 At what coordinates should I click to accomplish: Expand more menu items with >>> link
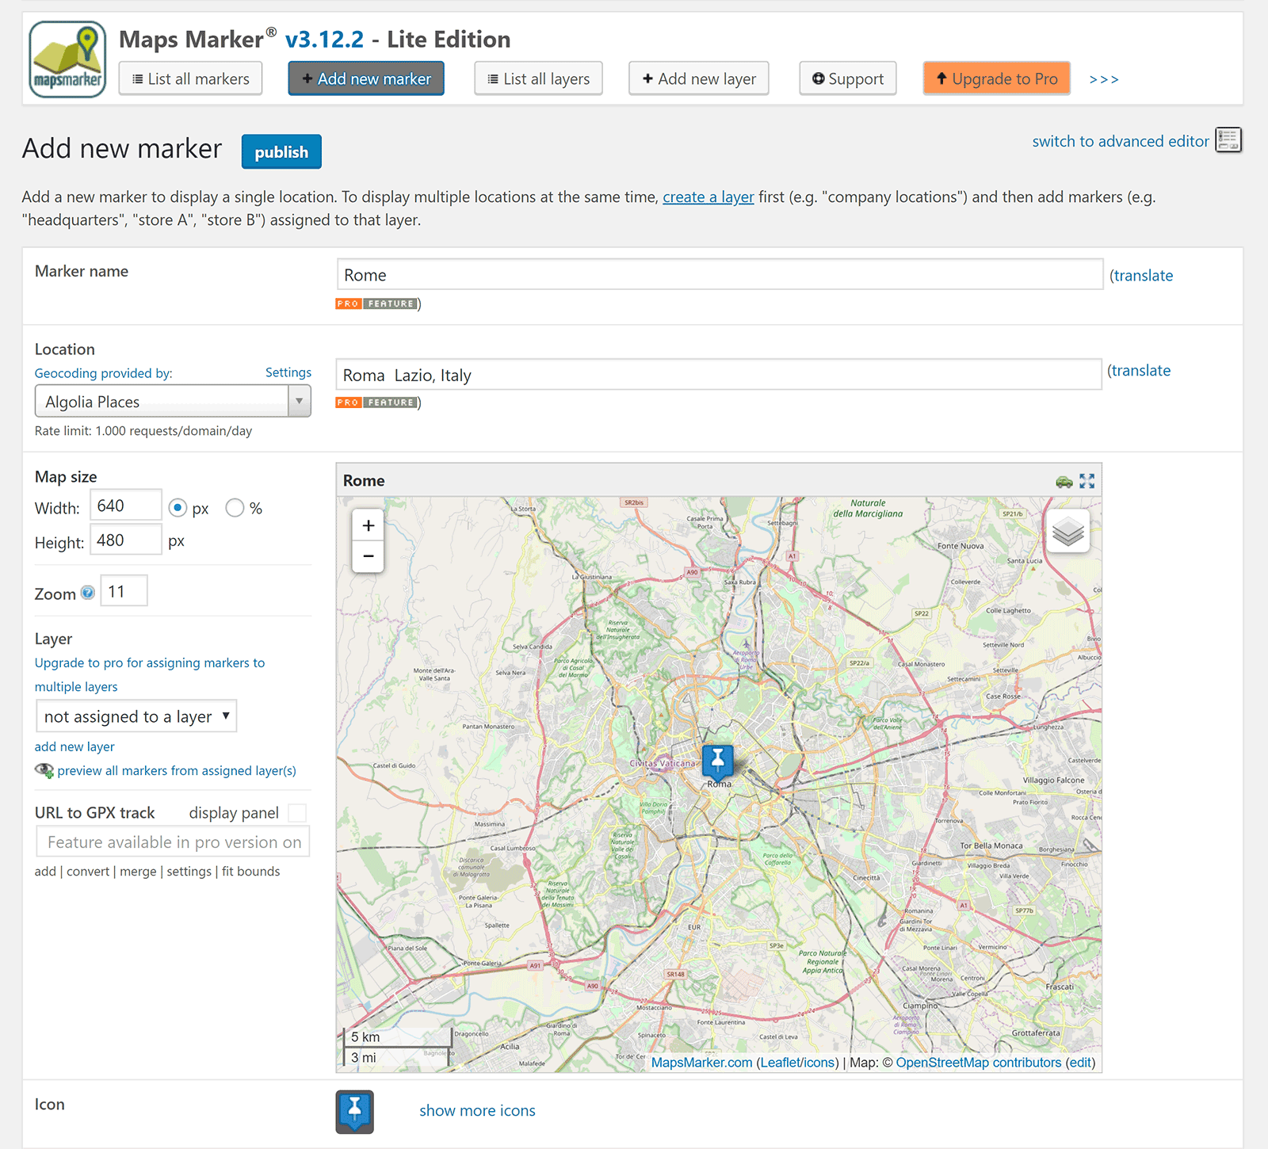pos(1104,79)
